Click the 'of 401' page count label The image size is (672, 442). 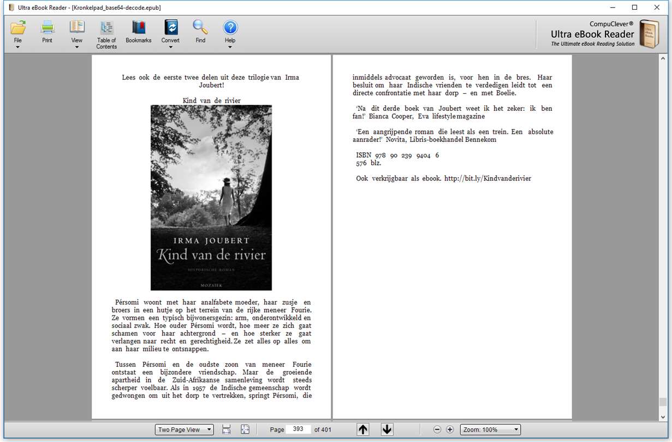coord(323,429)
